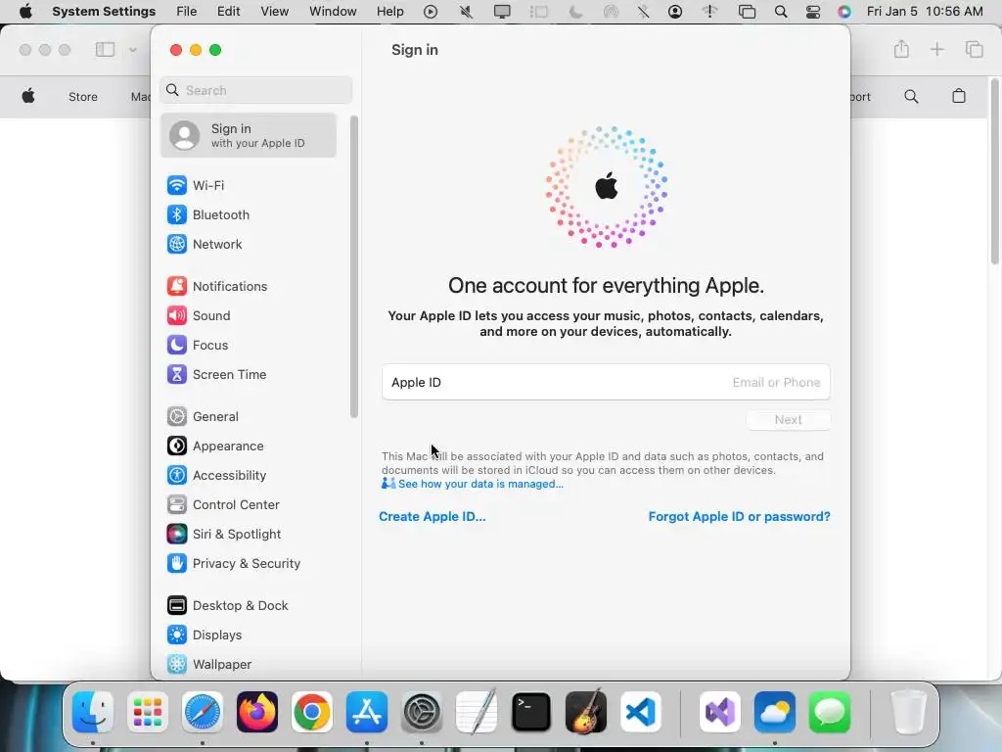The width and height of the screenshot is (1002, 752).
Task: Click the display mirroring menu bar icon
Action: coord(502,12)
